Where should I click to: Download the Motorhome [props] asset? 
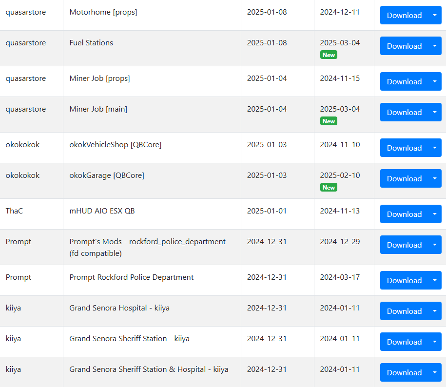coord(404,15)
